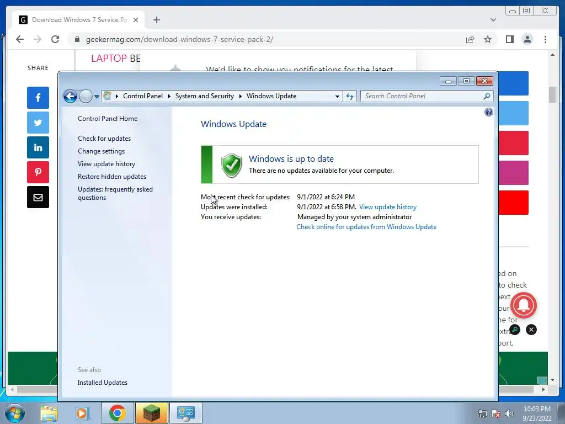The image size is (565, 424).
Task: Open Updates: frequently asked questions link
Action: point(115,193)
